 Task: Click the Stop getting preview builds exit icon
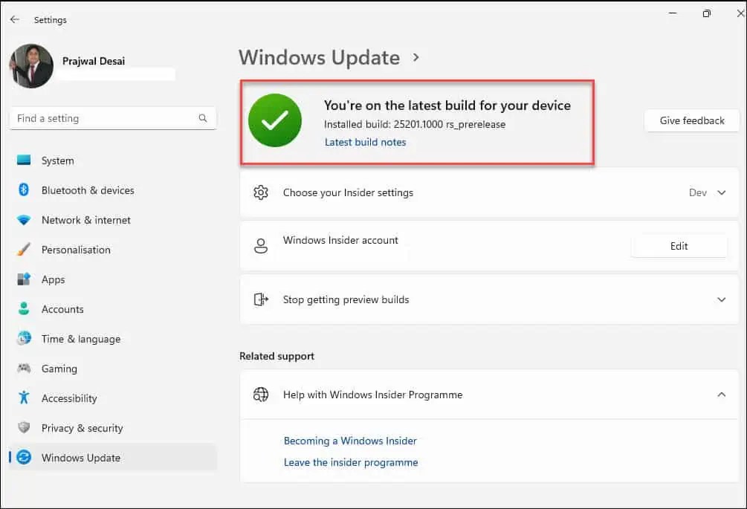coord(261,299)
